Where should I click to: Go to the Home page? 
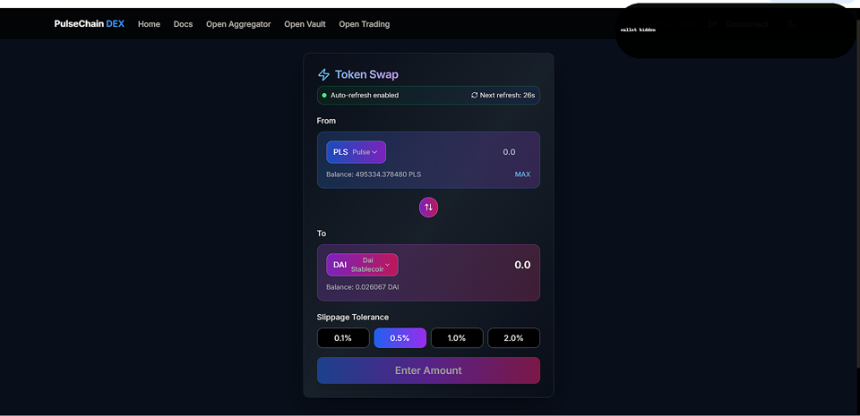[x=150, y=24]
